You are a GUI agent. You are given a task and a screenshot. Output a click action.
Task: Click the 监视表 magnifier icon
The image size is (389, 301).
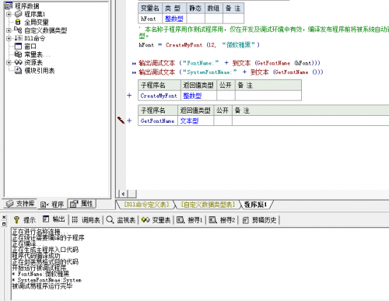pos(110,220)
